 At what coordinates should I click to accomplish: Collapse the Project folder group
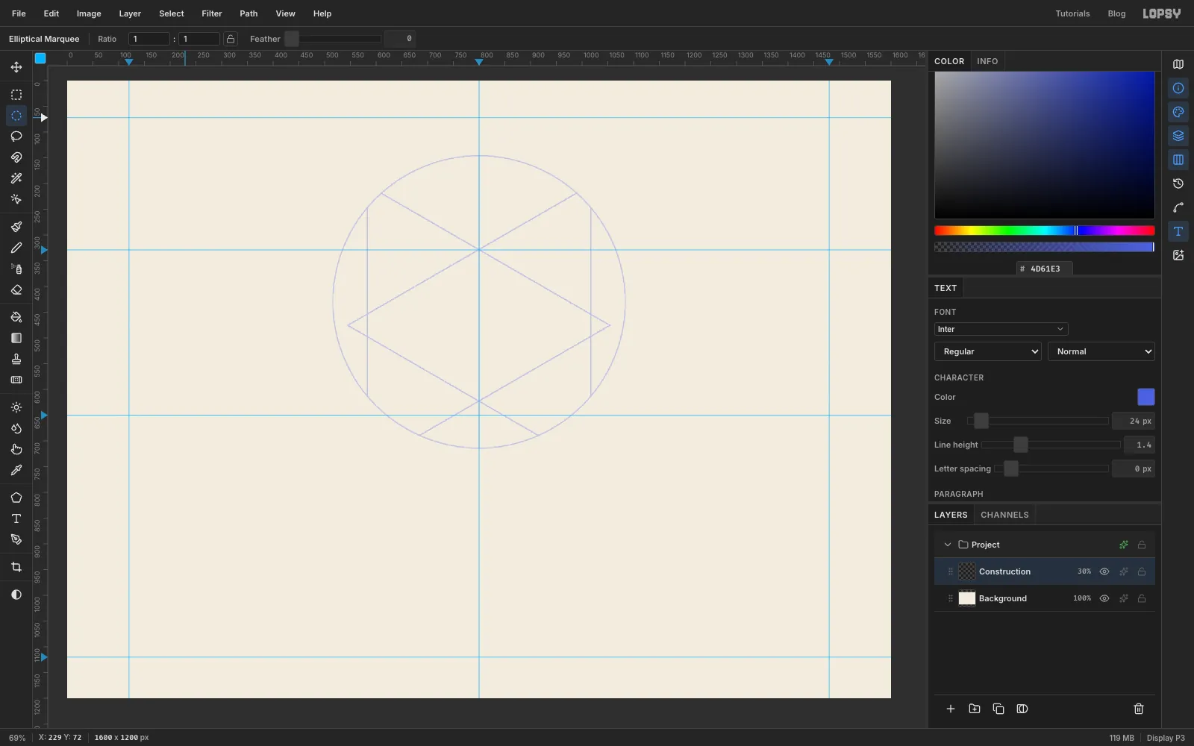click(x=948, y=545)
